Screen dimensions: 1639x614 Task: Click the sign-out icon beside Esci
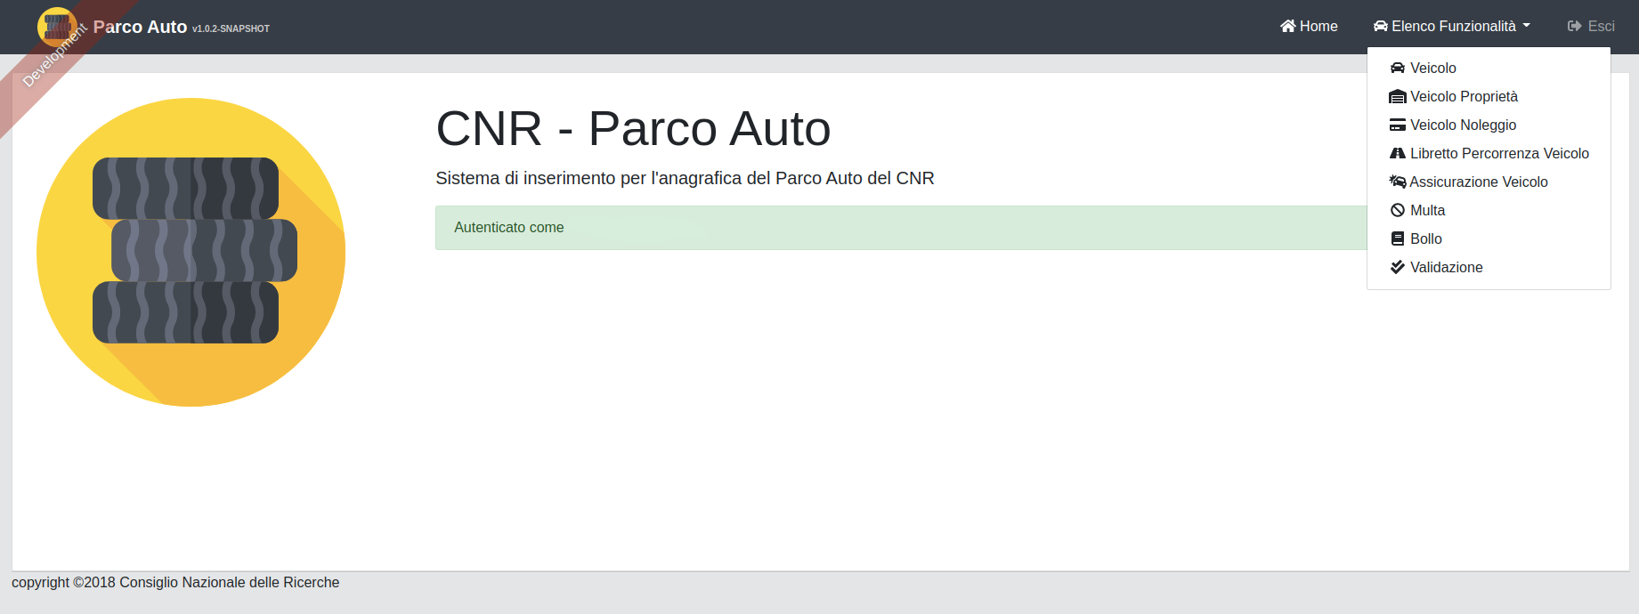[x=1575, y=26]
